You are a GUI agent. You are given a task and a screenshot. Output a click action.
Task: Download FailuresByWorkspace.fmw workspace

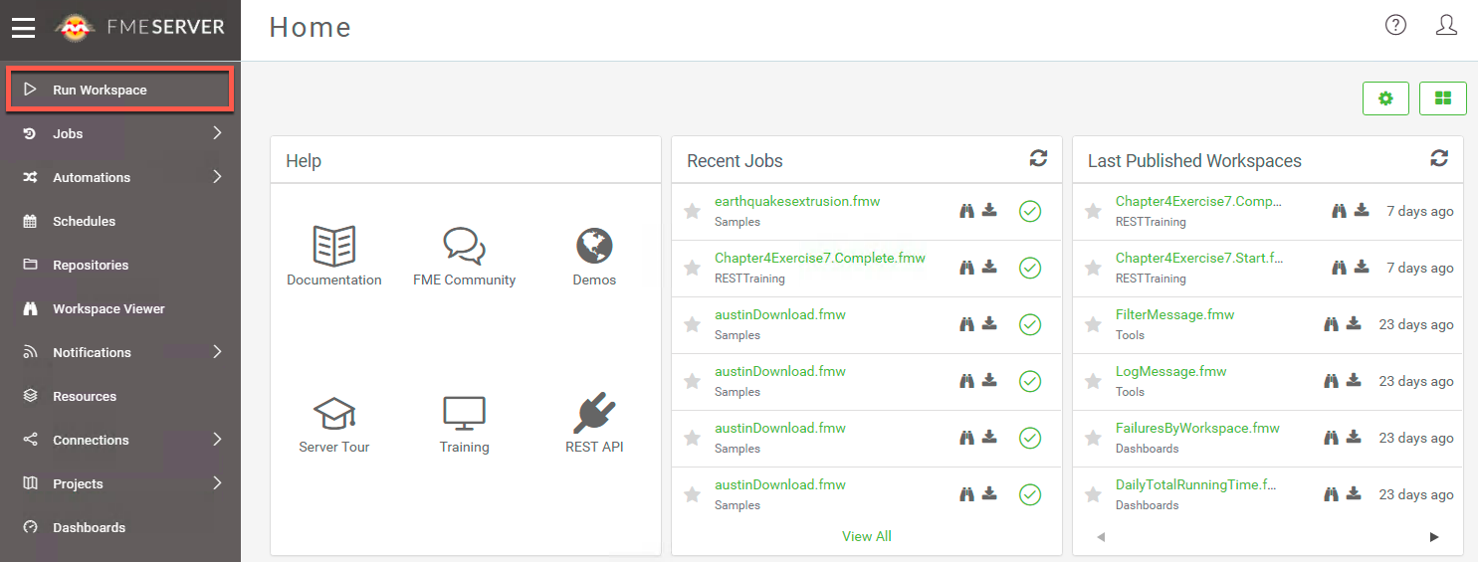1354,437
